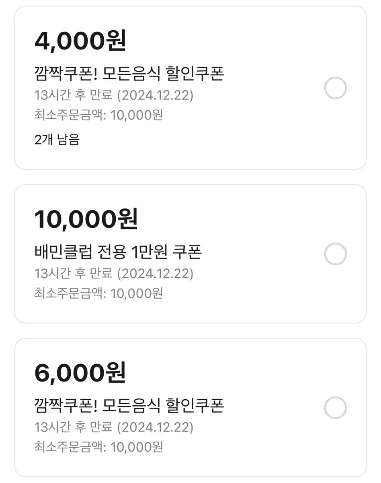The image size is (381, 483).
Task: Tap 최소주문금액 line in the 4,000원 card
Action: 98,115
